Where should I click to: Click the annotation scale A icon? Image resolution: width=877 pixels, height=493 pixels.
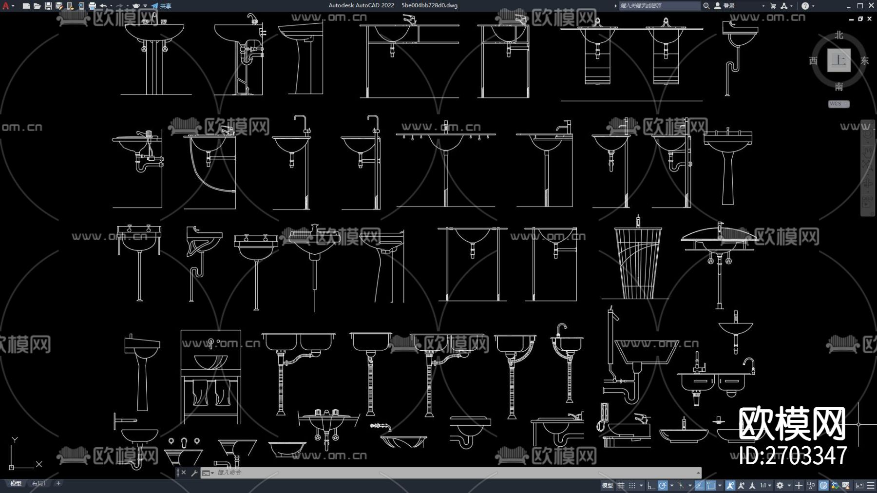[752, 485]
